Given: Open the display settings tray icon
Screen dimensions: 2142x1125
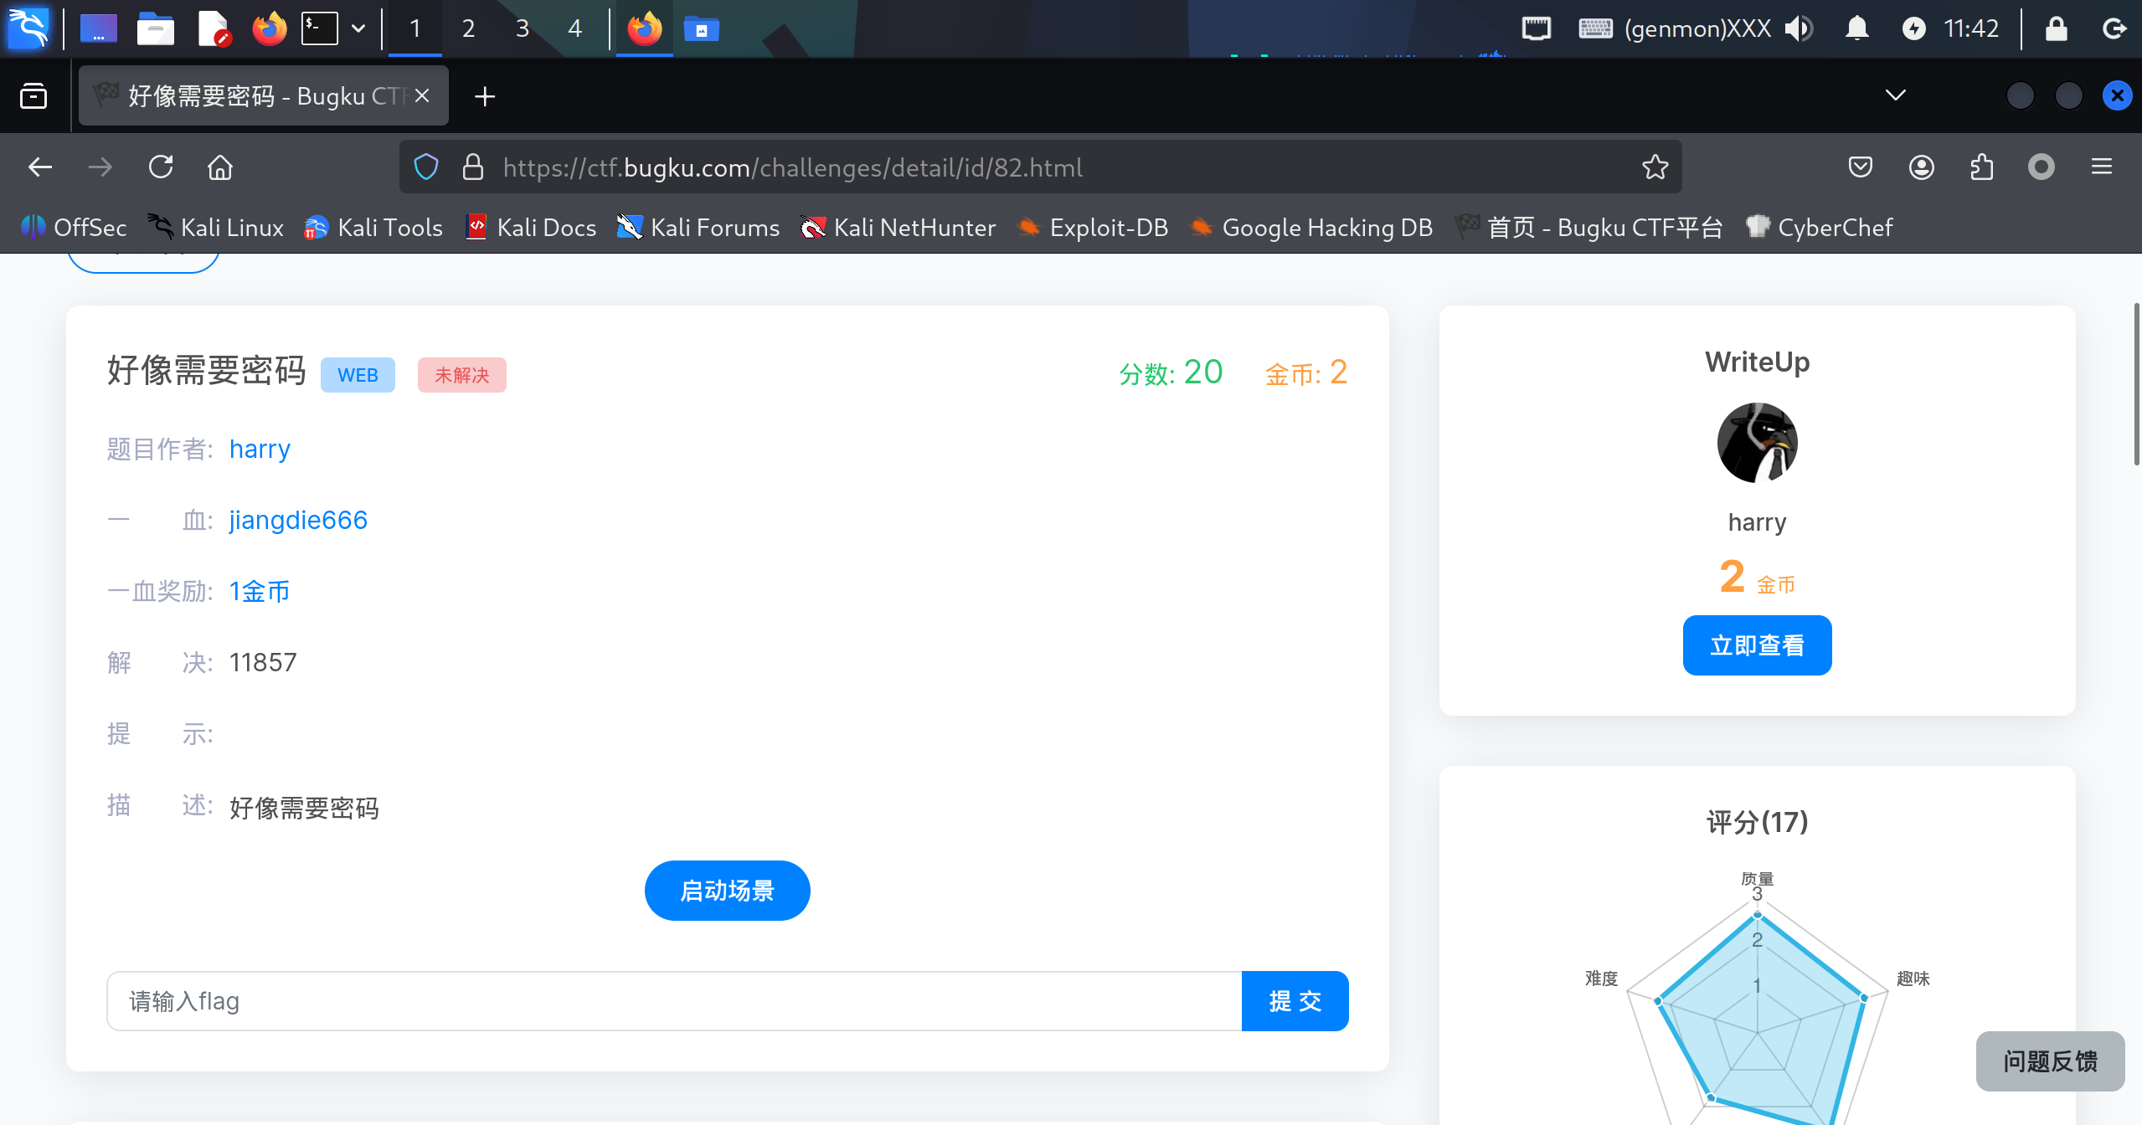Looking at the screenshot, I should (1537, 28).
